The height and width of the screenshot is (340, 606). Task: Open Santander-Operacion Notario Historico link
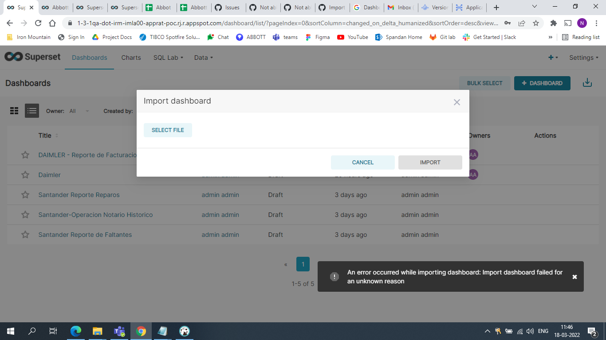point(95,215)
